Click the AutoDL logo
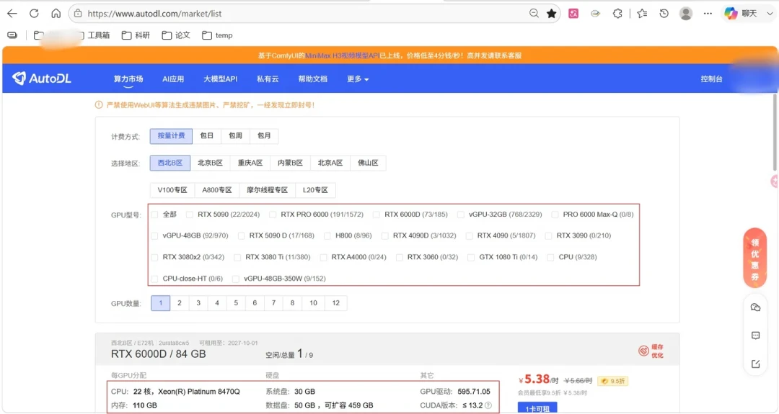This screenshot has height=414, width=779. coord(42,78)
